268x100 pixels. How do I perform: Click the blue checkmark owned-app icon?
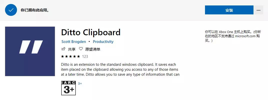(11, 10)
